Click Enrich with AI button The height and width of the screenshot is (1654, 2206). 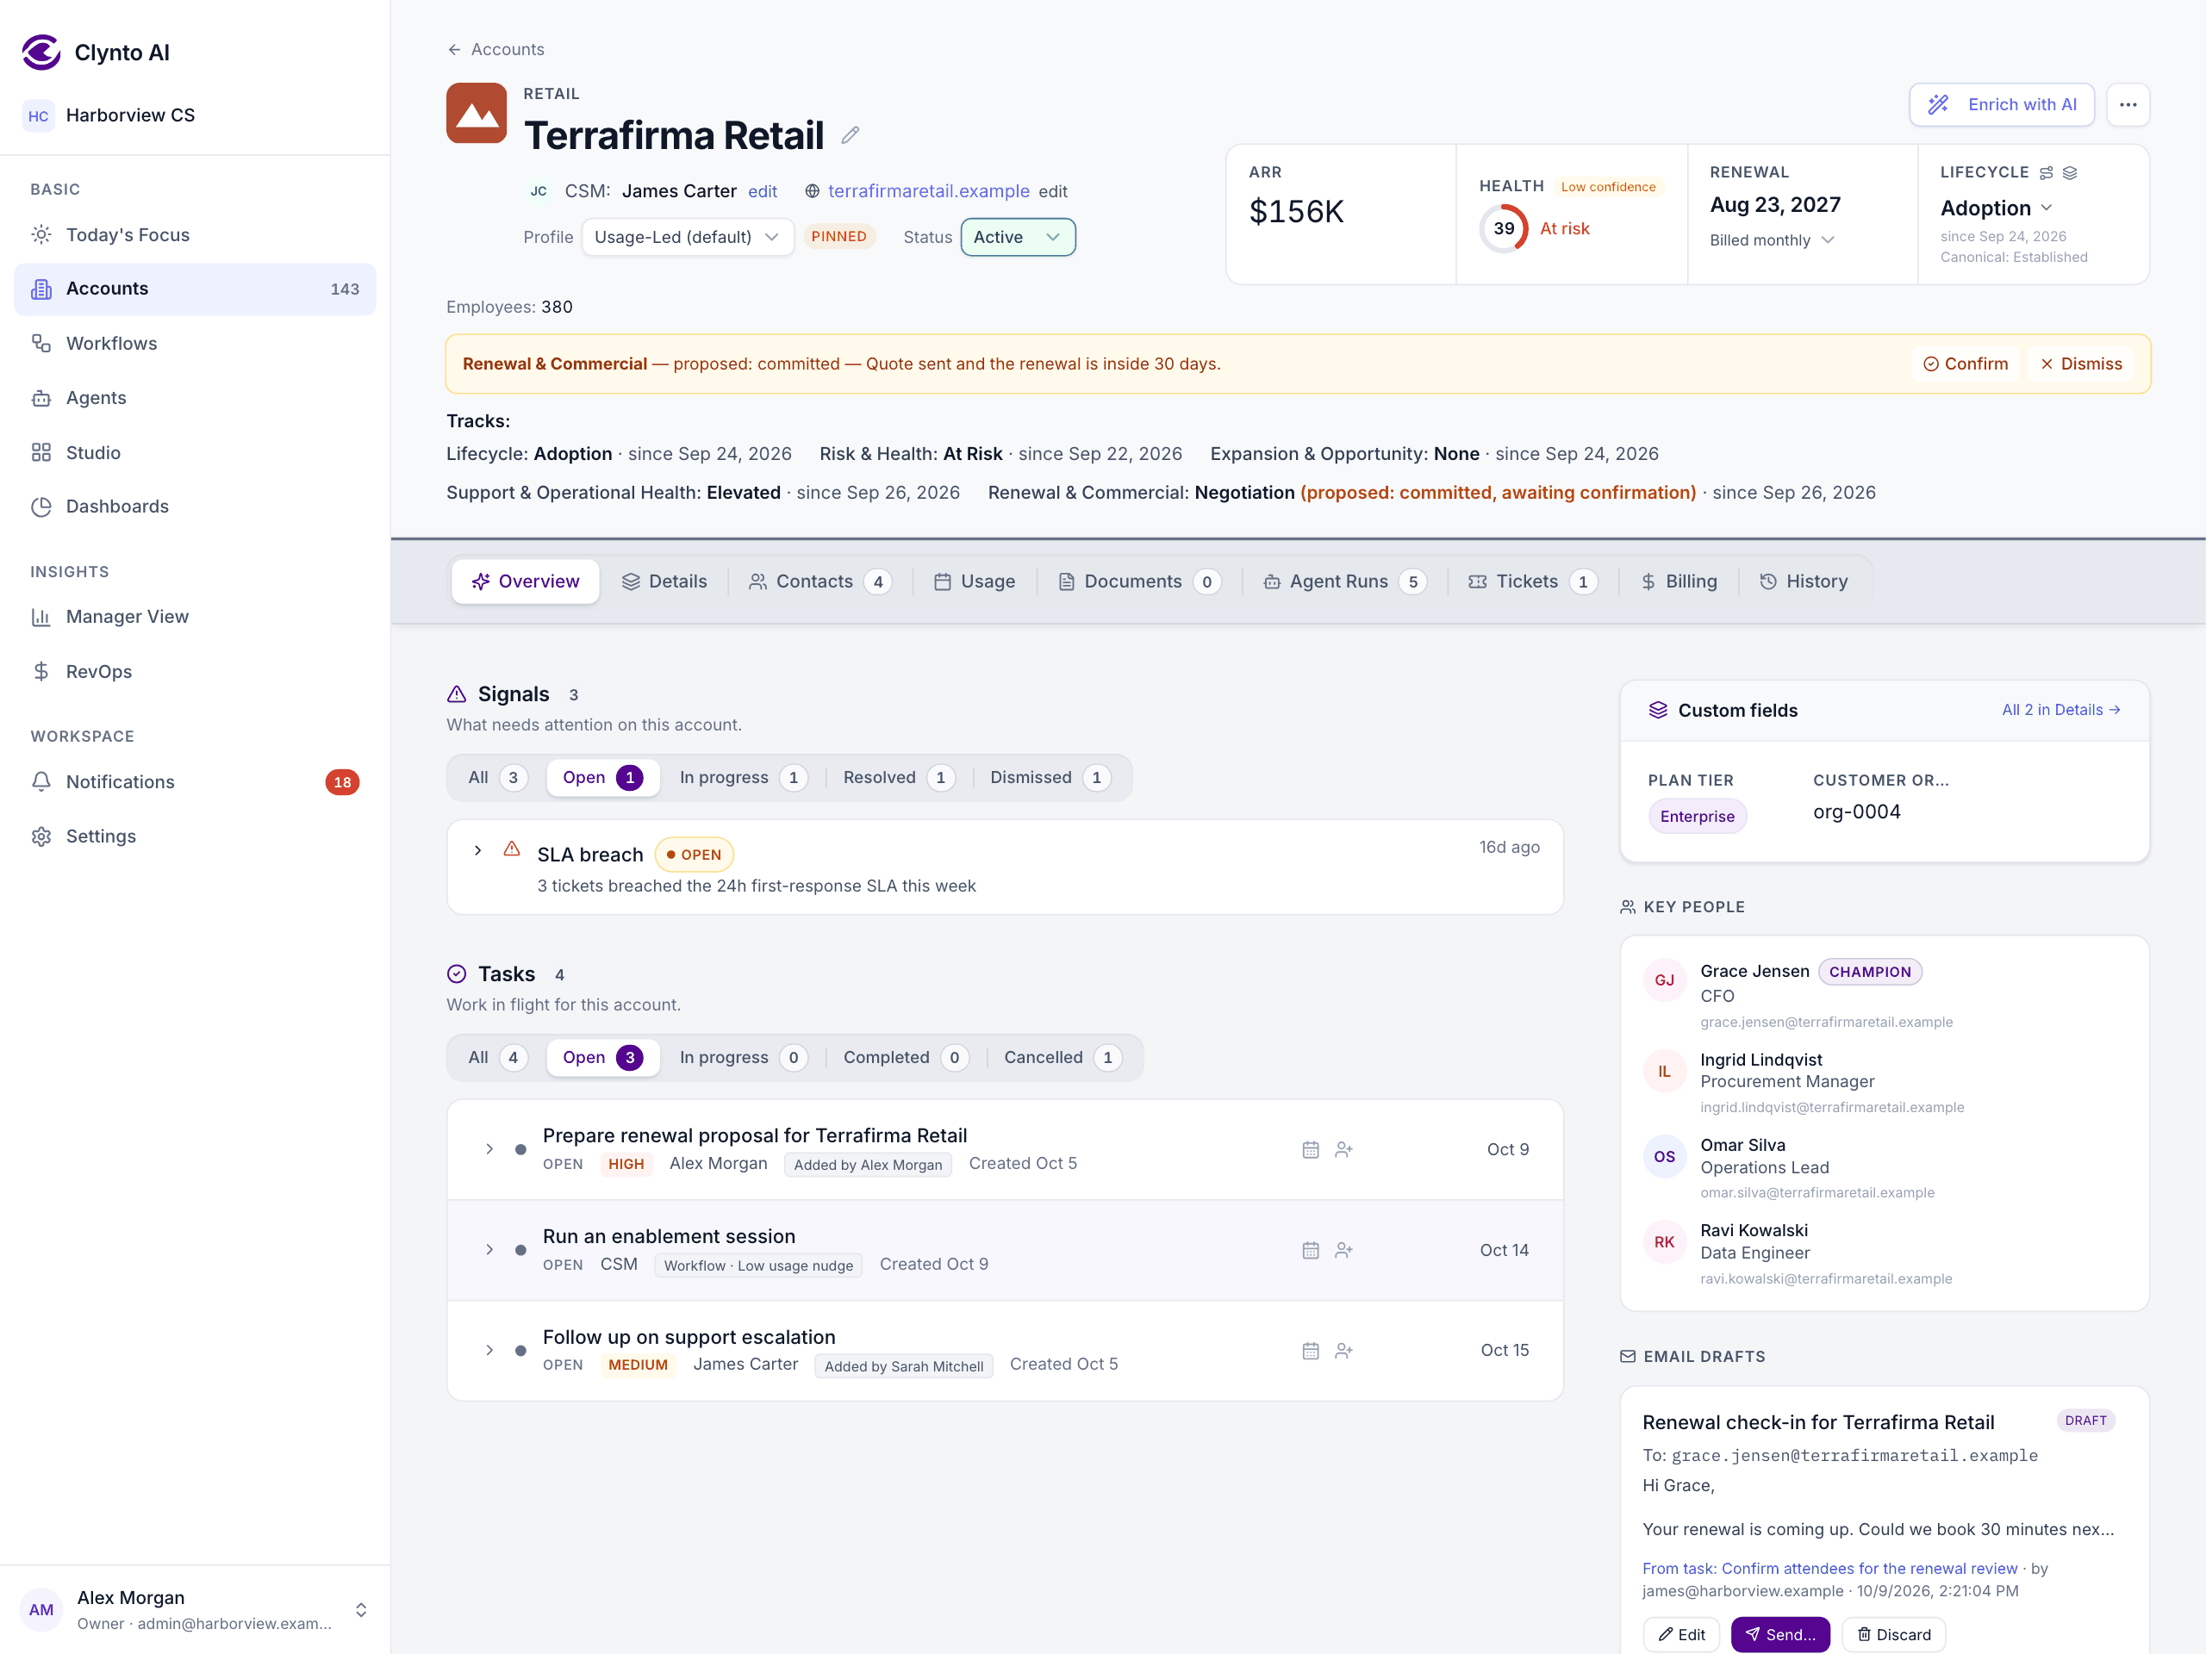click(x=2002, y=105)
